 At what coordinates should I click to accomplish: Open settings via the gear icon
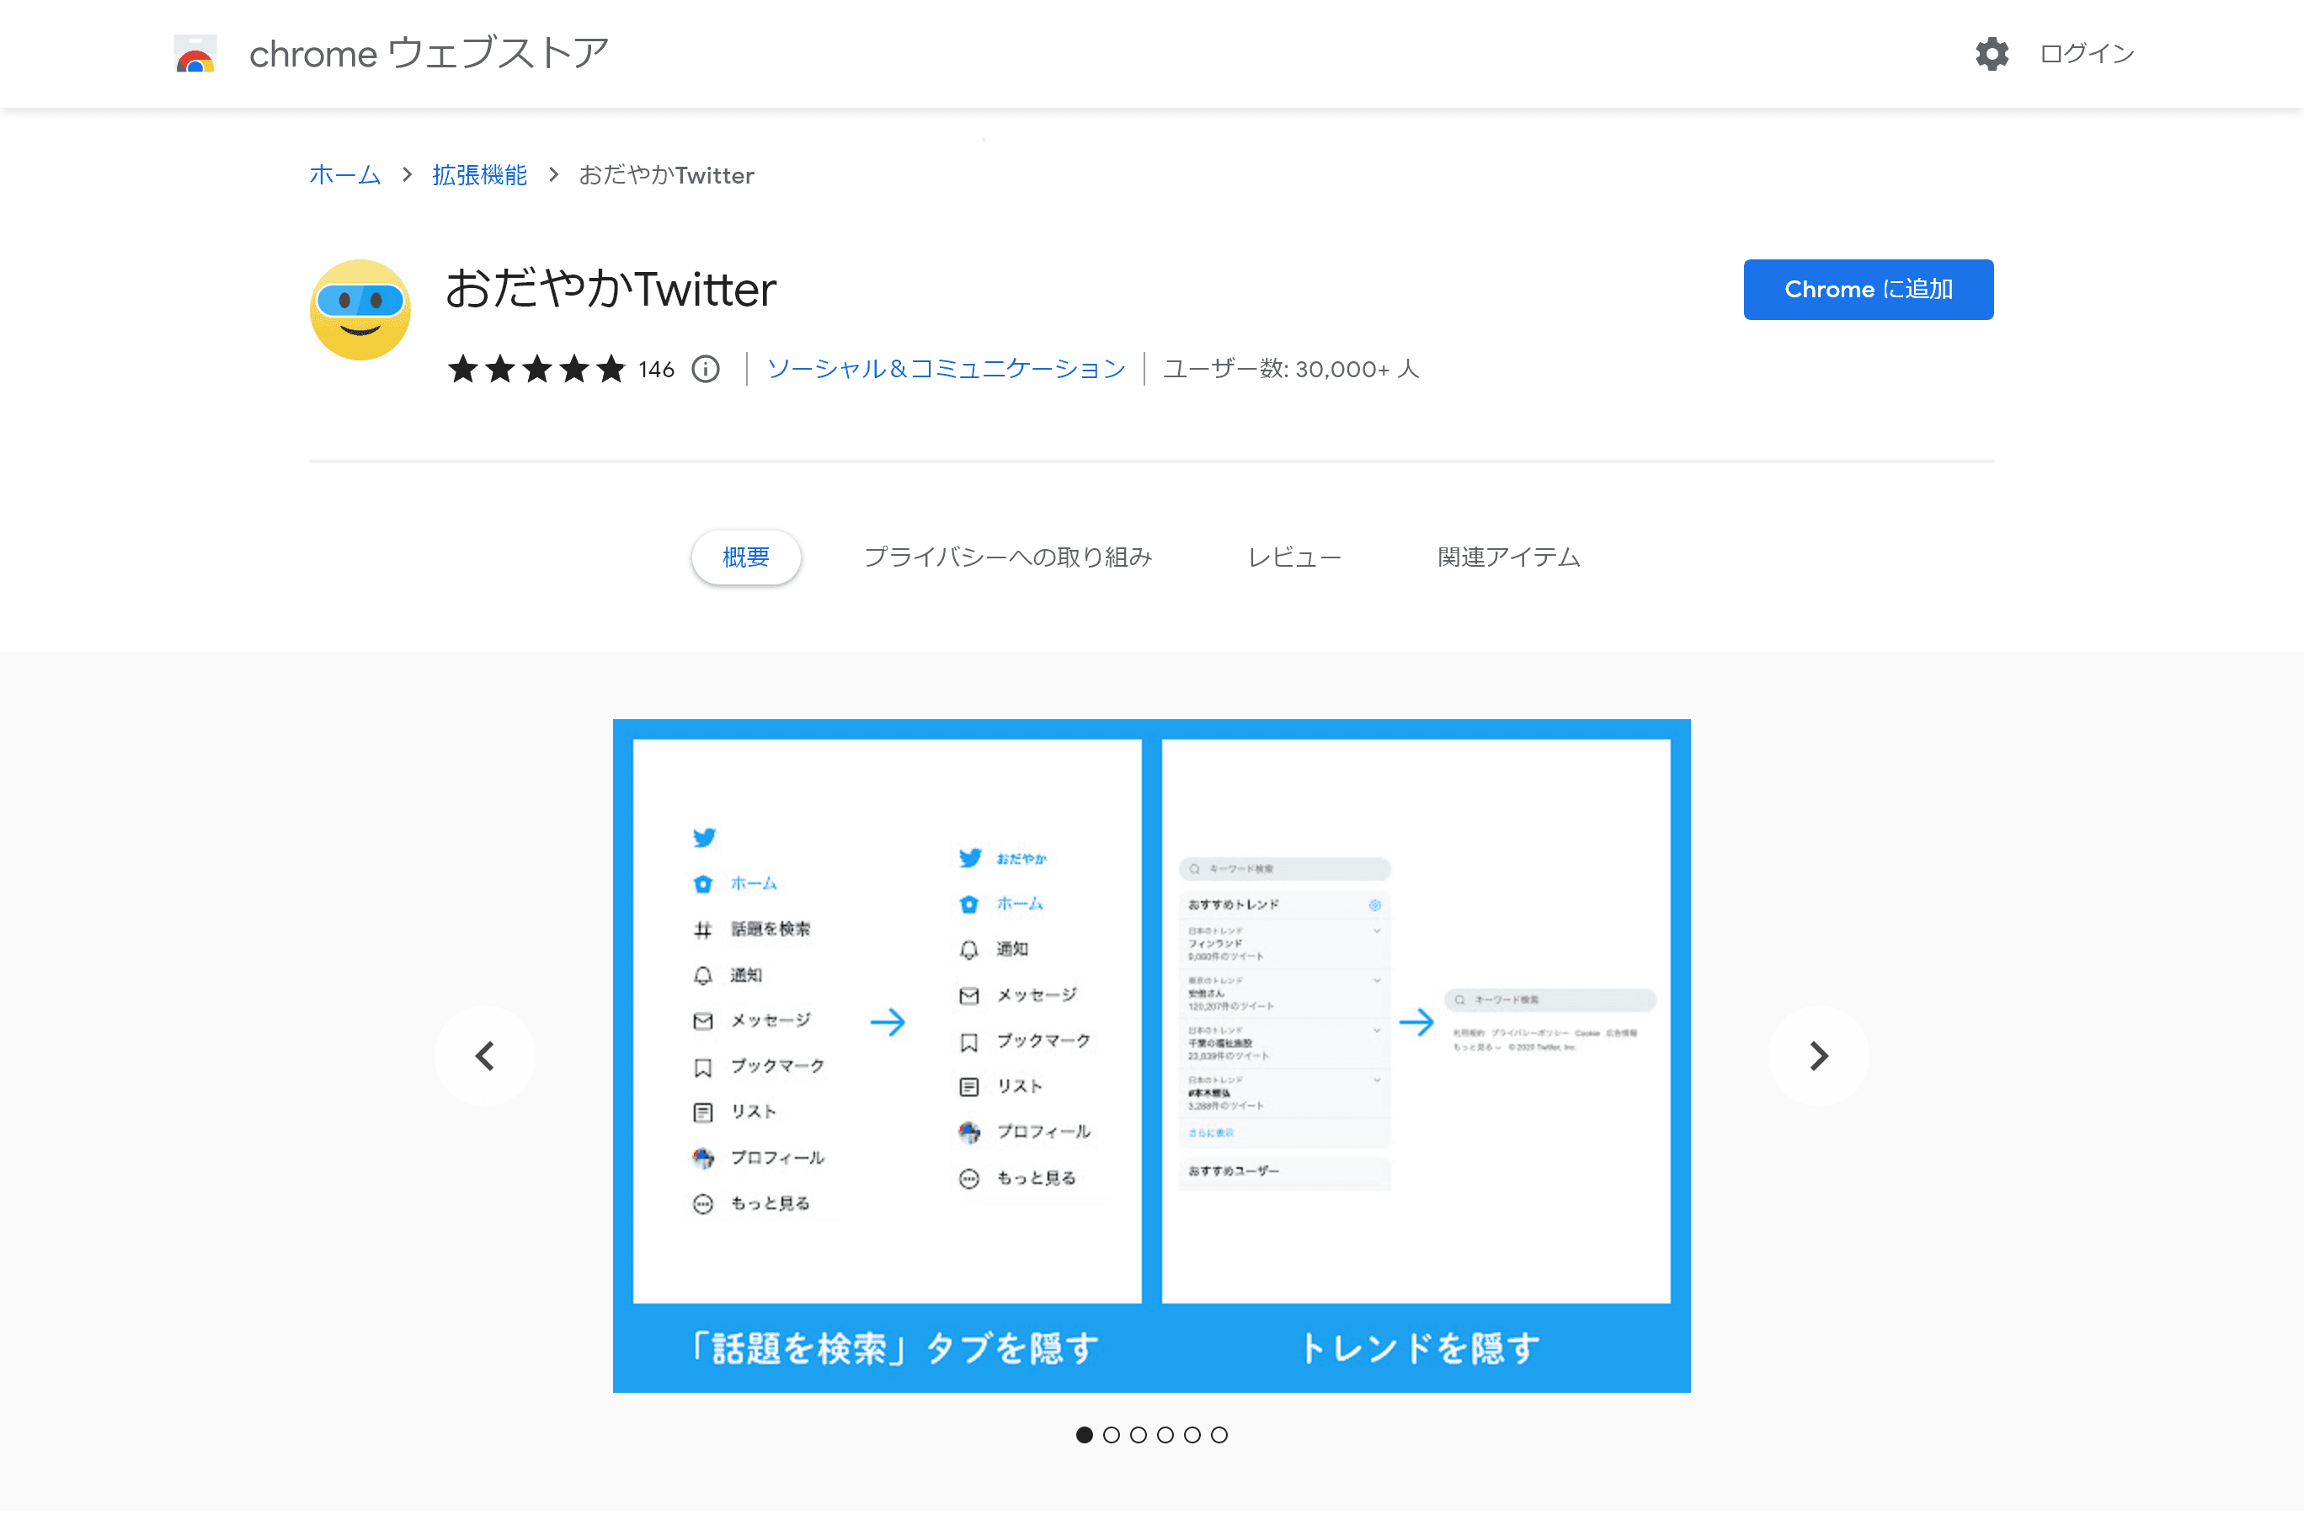pos(1992,54)
